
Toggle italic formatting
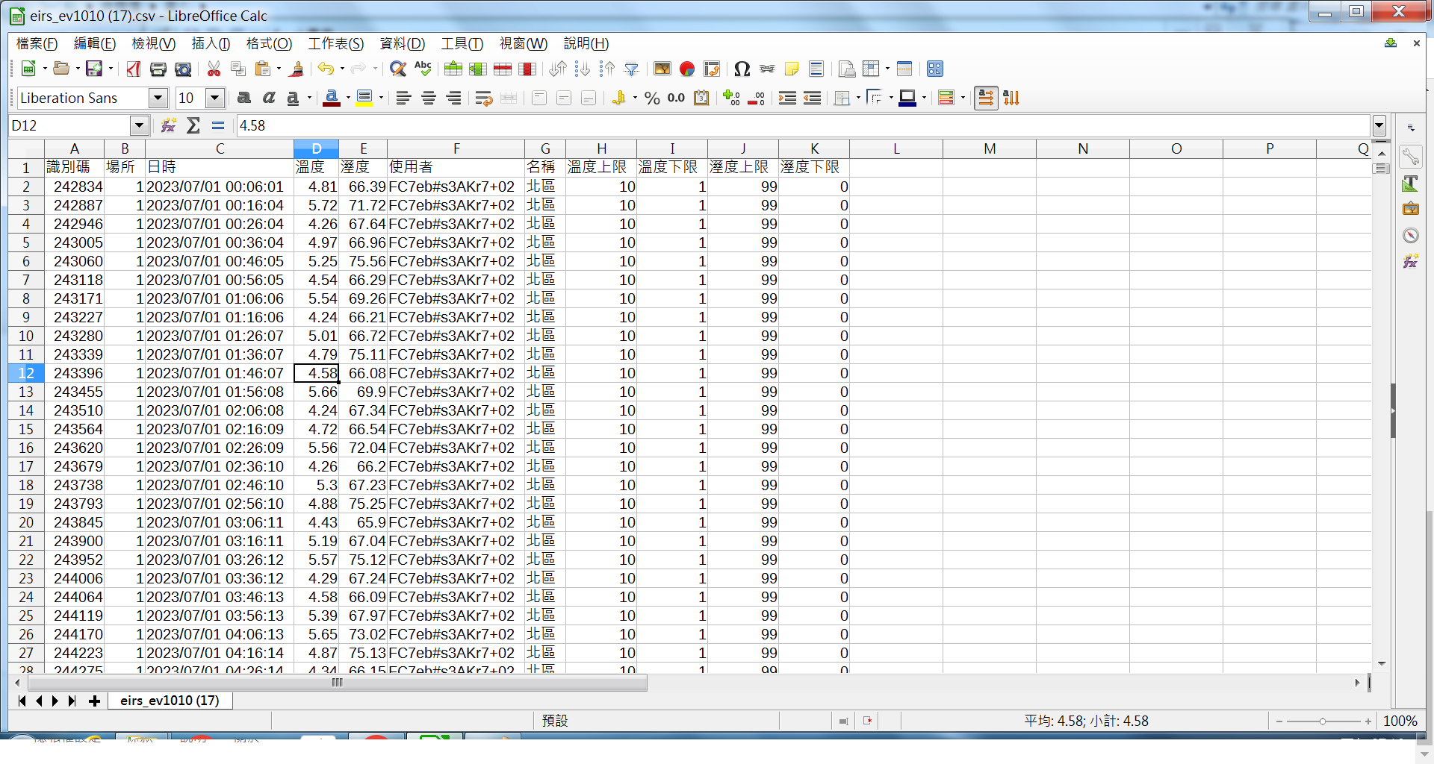[269, 98]
